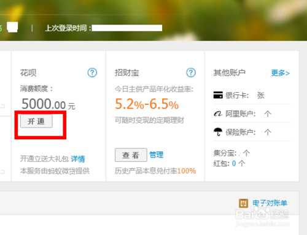Viewport: 307px width, 235px height.
Task: Click the 阿里账户 row label
Action: tap(241, 114)
